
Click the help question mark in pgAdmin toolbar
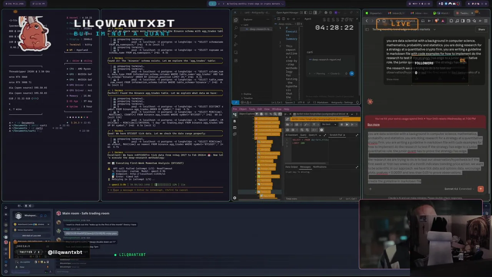pyautogui.click(x=322, y=130)
